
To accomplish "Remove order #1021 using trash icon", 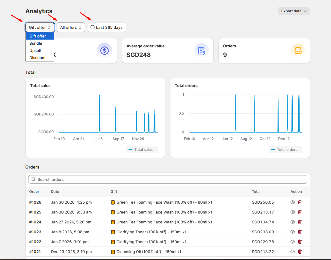I will point(300,252).
